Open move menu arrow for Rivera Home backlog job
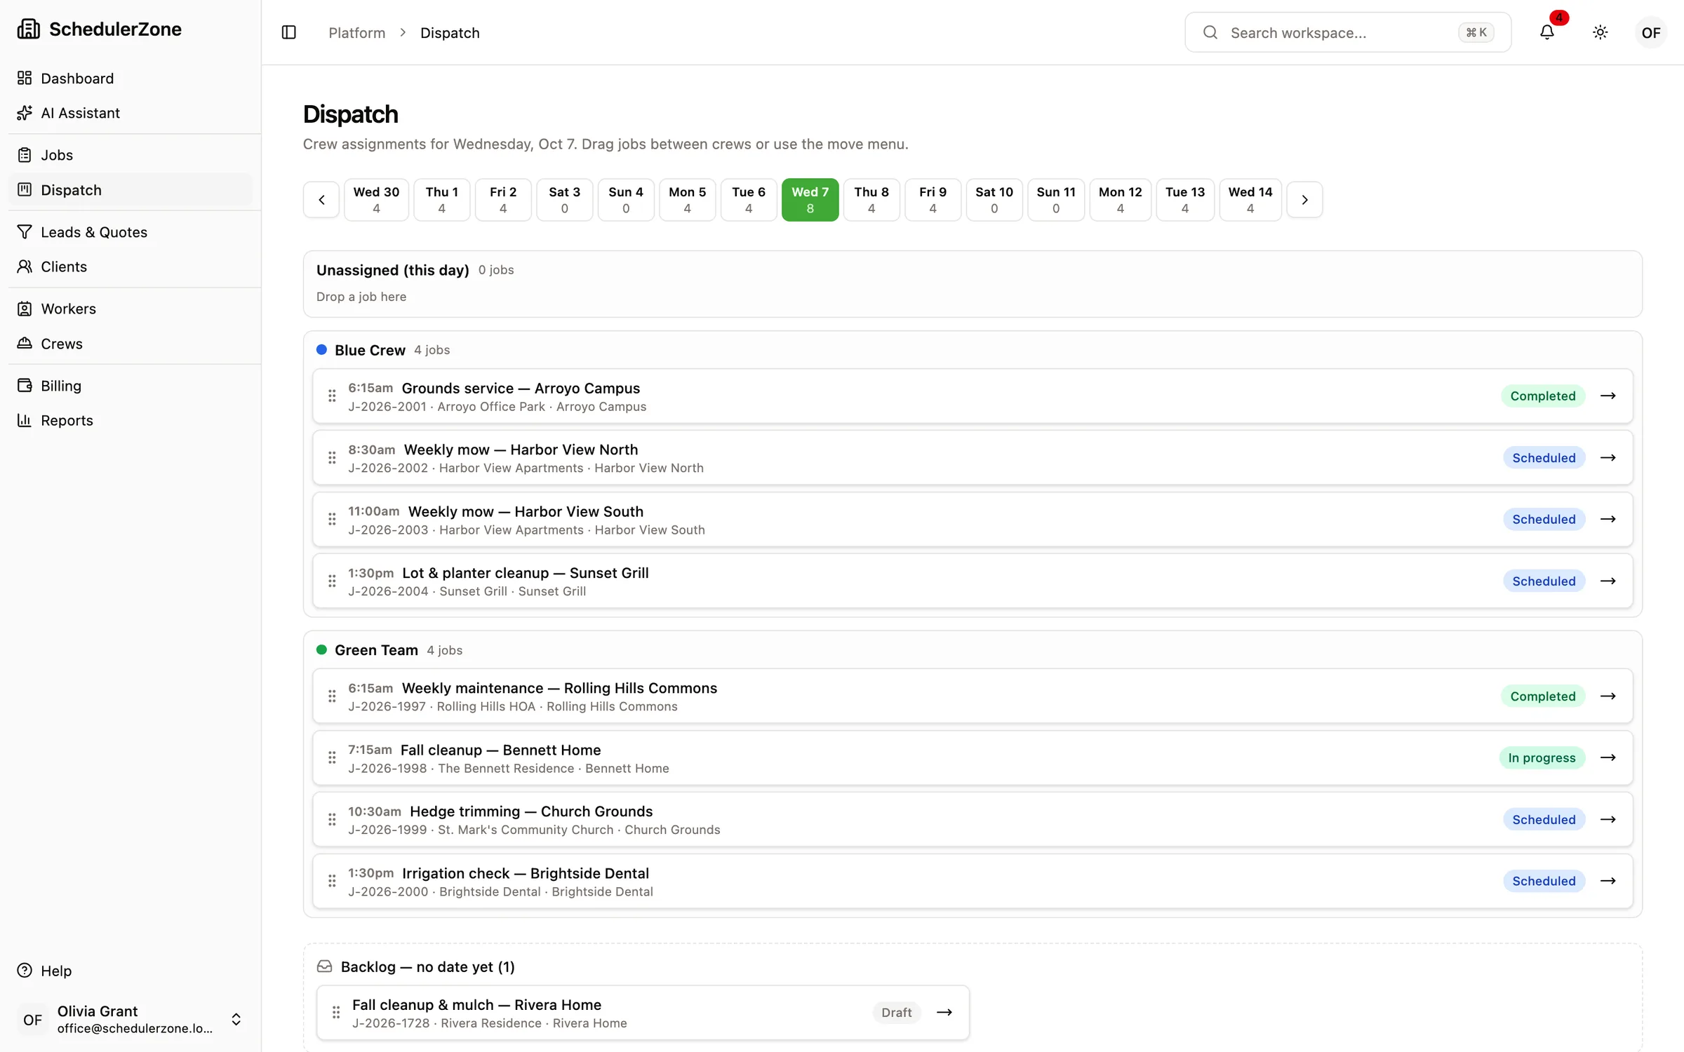Screen dimensions: 1684x1052 (944, 1012)
